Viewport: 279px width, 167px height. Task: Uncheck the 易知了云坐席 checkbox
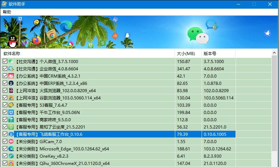tap(5, 127)
